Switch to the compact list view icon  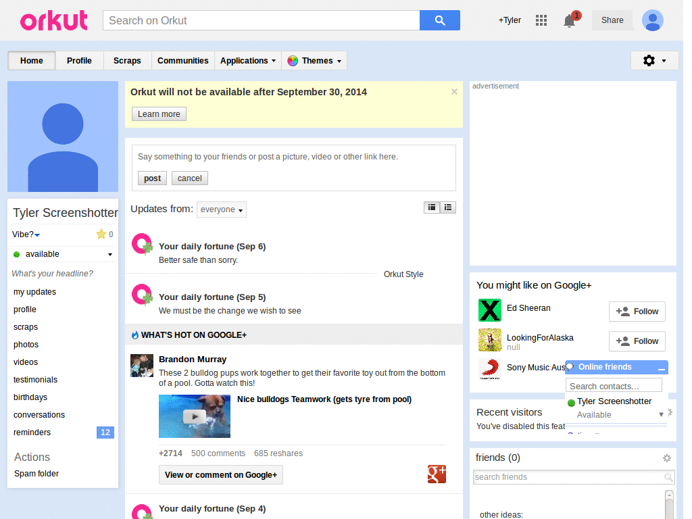pyautogui.click(x=432, y=207)
